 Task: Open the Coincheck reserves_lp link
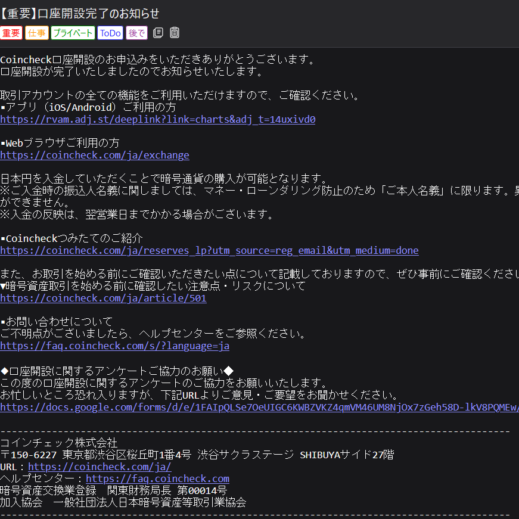[x=209, y=250]
